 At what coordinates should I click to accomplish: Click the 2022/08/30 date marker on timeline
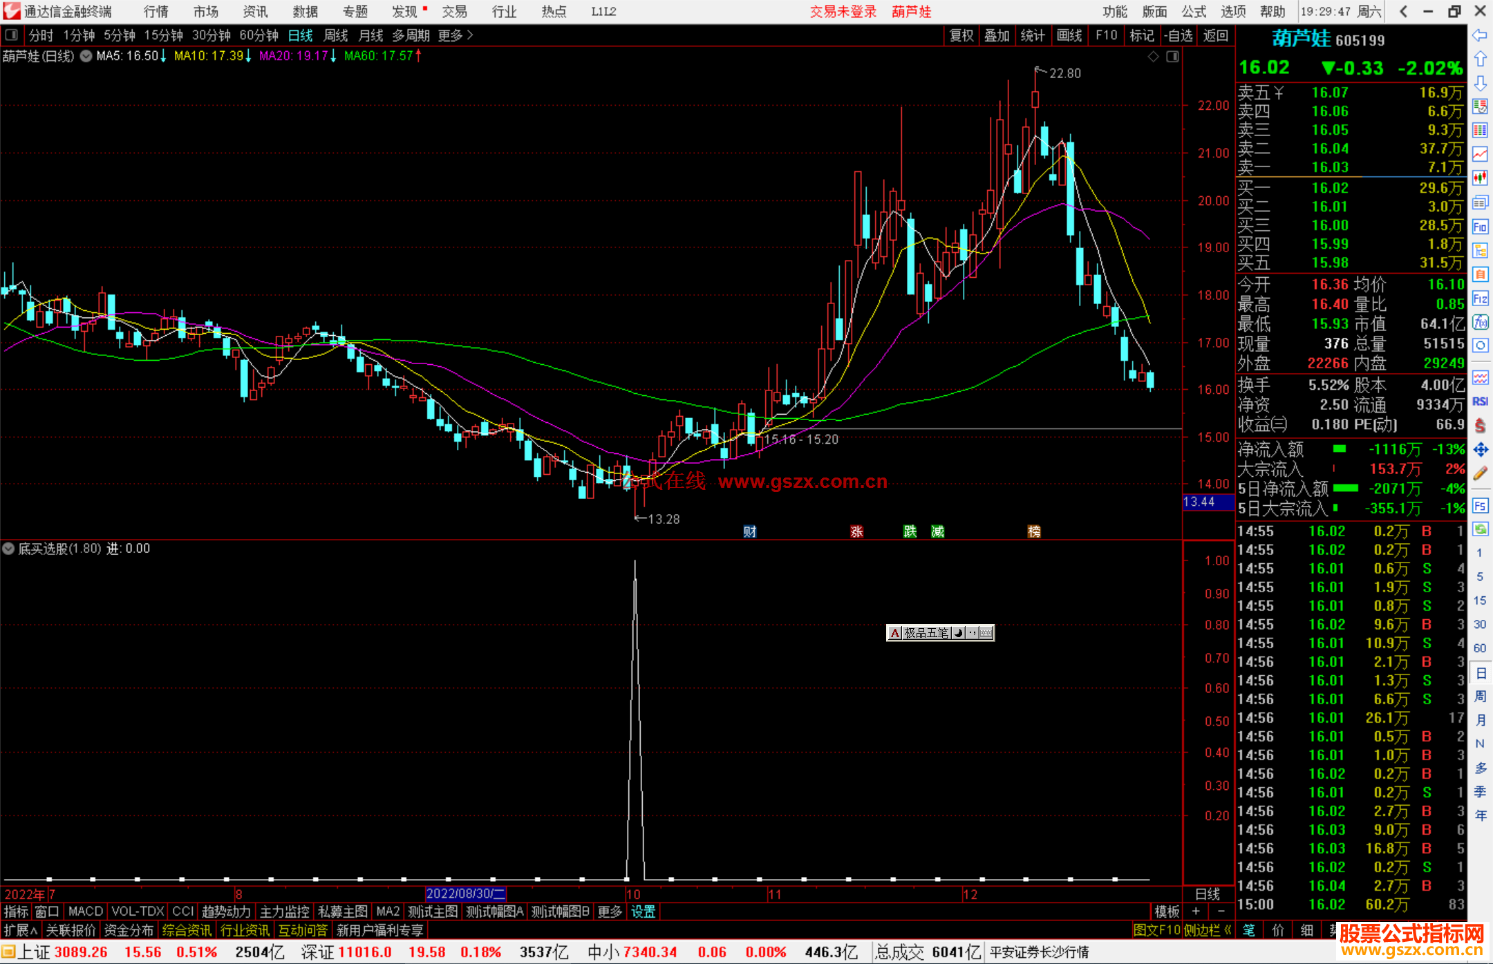click(465, 894)
